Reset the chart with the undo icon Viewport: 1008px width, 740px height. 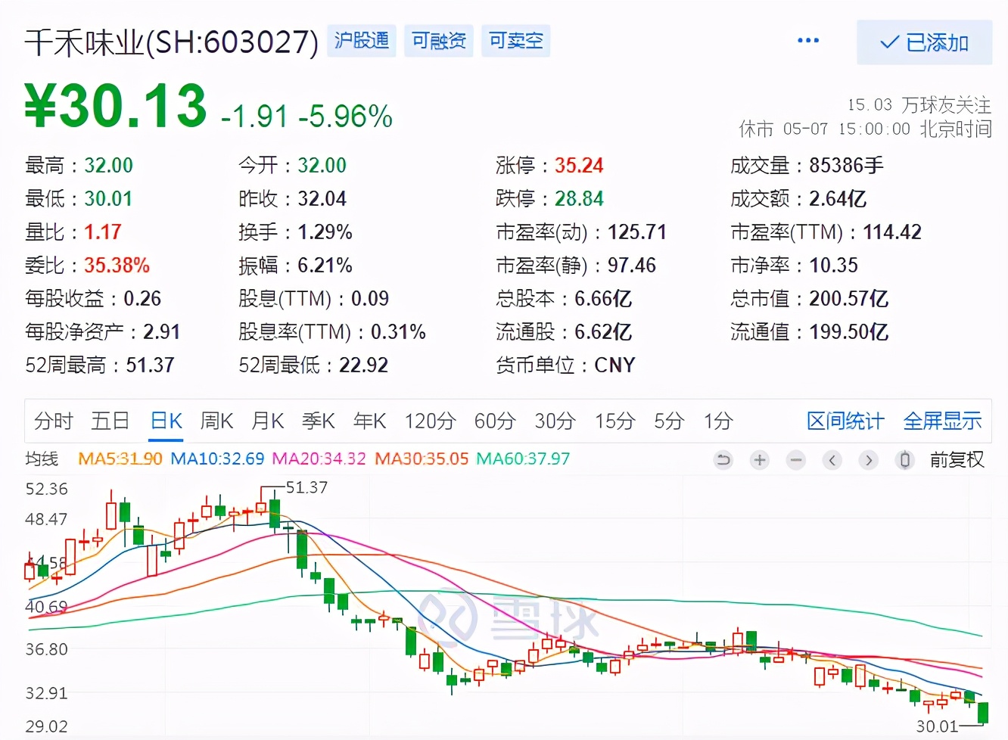(723, 459)
